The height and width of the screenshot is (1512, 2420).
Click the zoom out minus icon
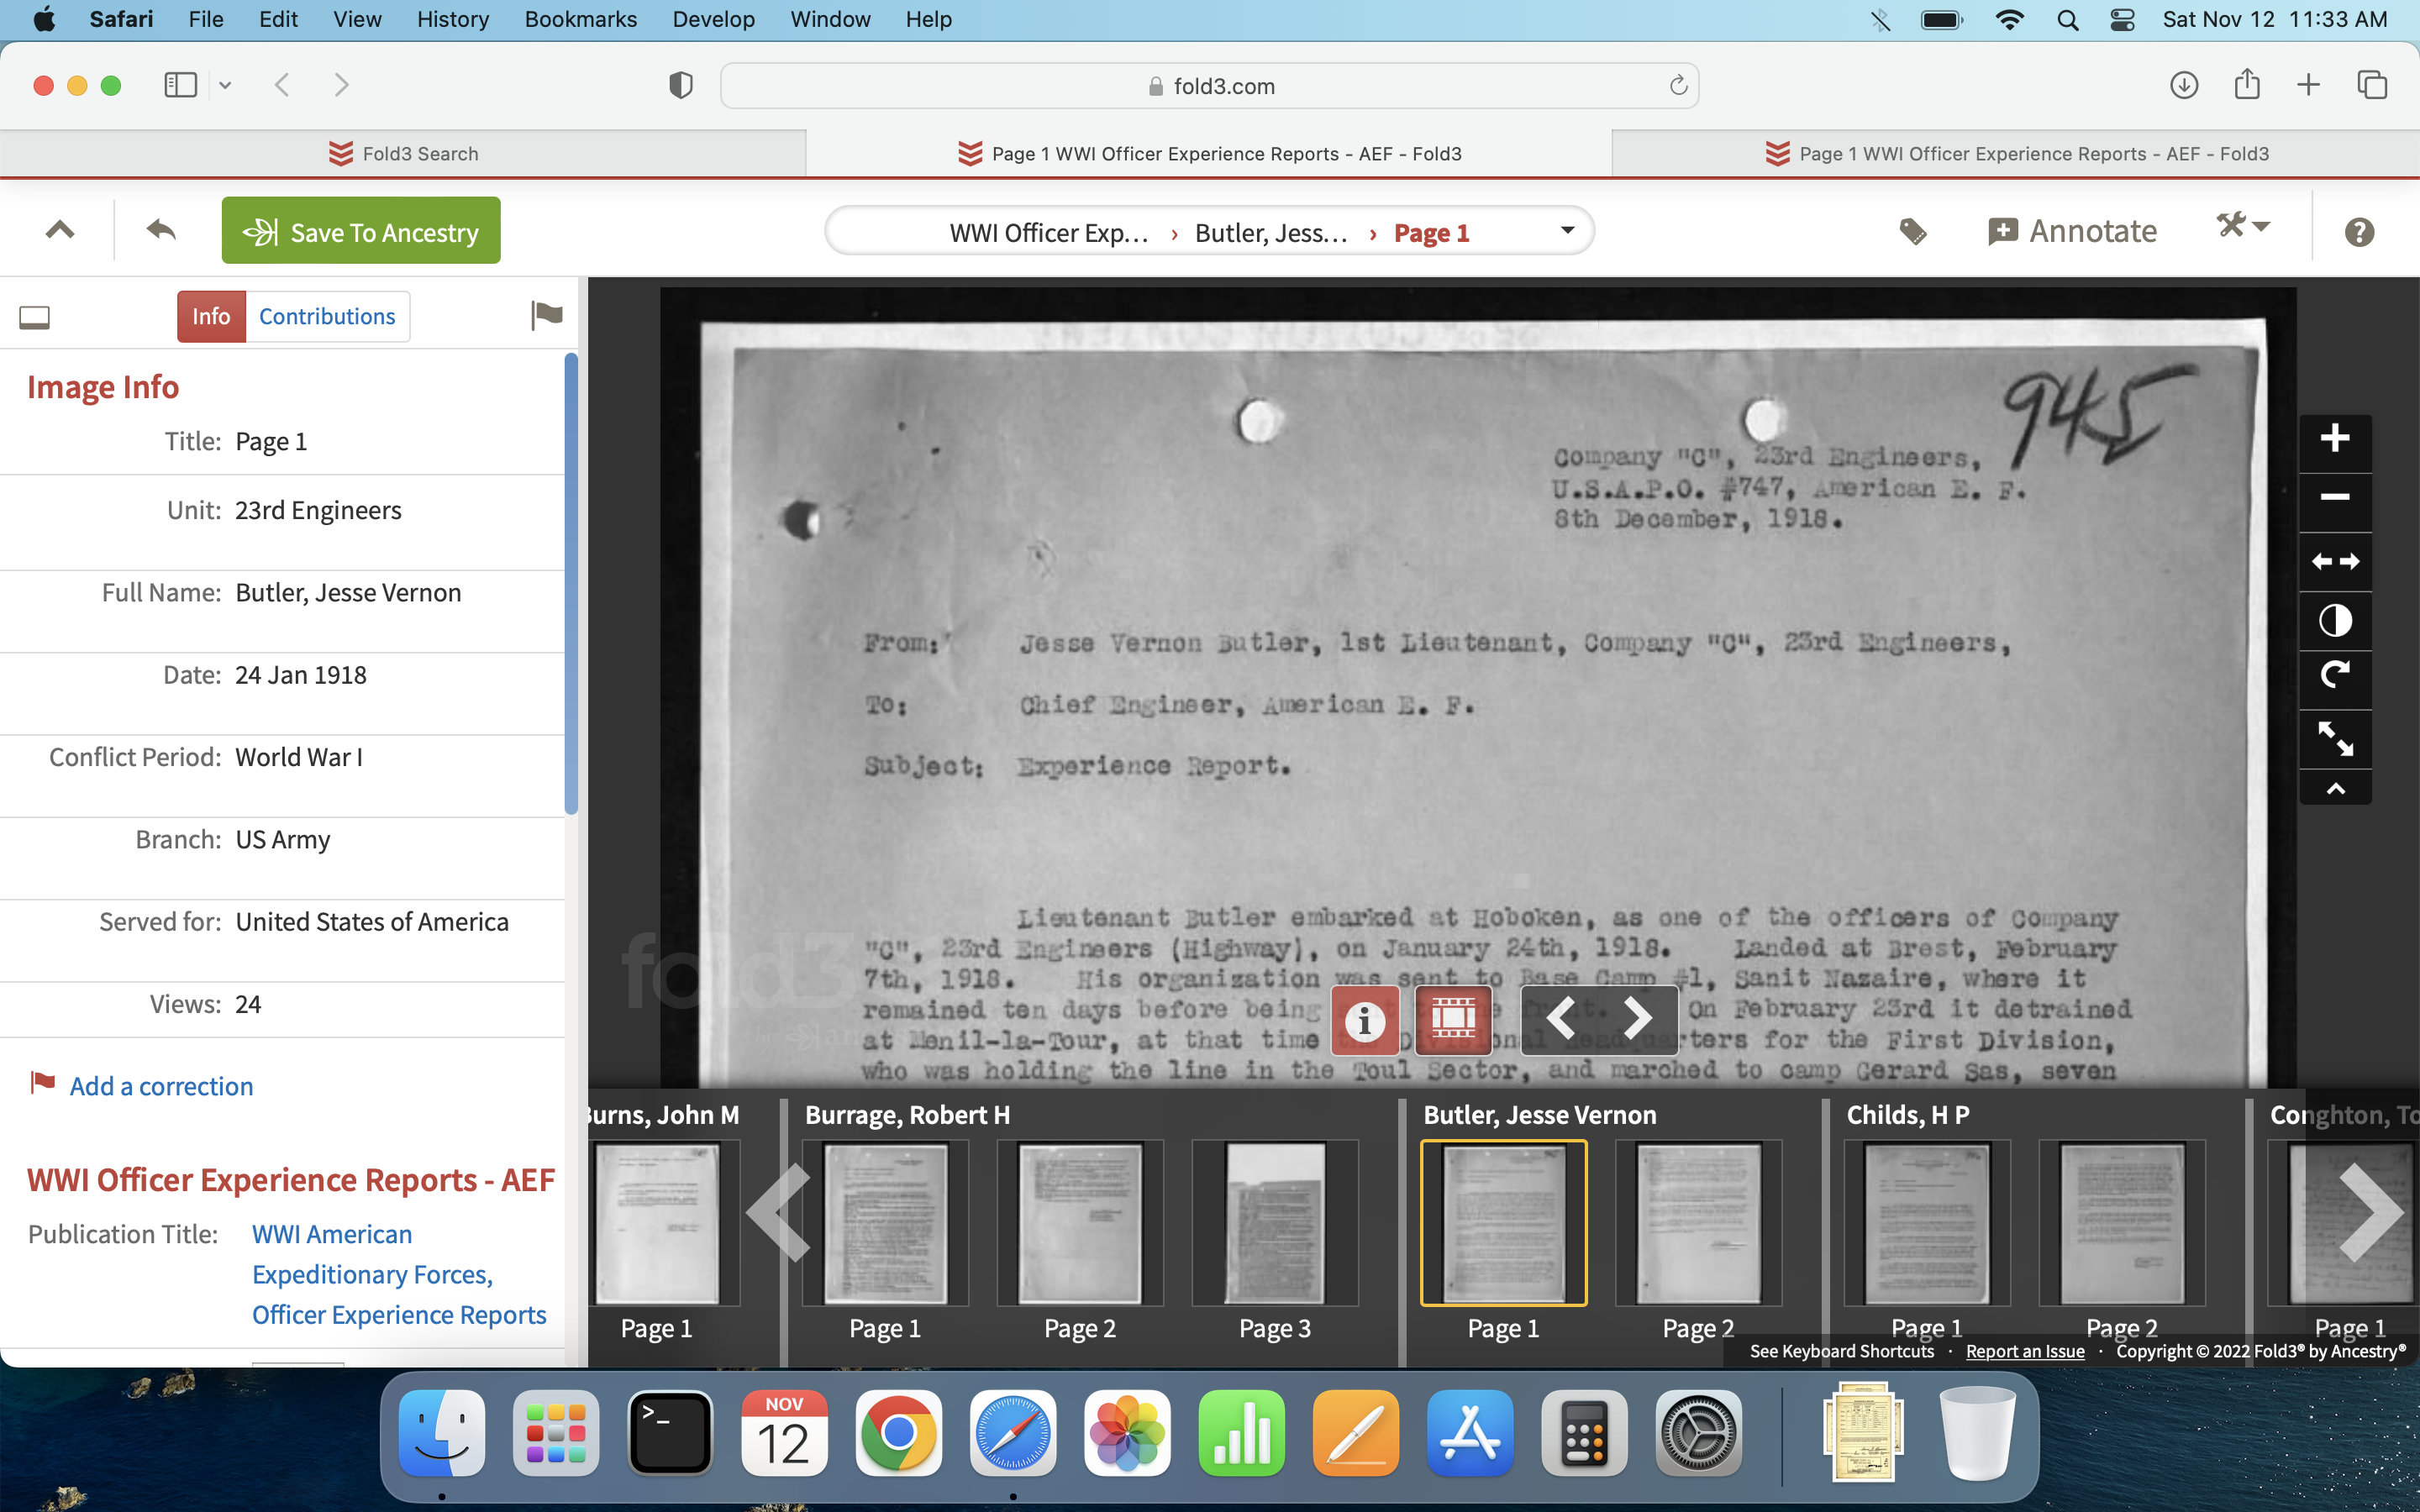2334,497
